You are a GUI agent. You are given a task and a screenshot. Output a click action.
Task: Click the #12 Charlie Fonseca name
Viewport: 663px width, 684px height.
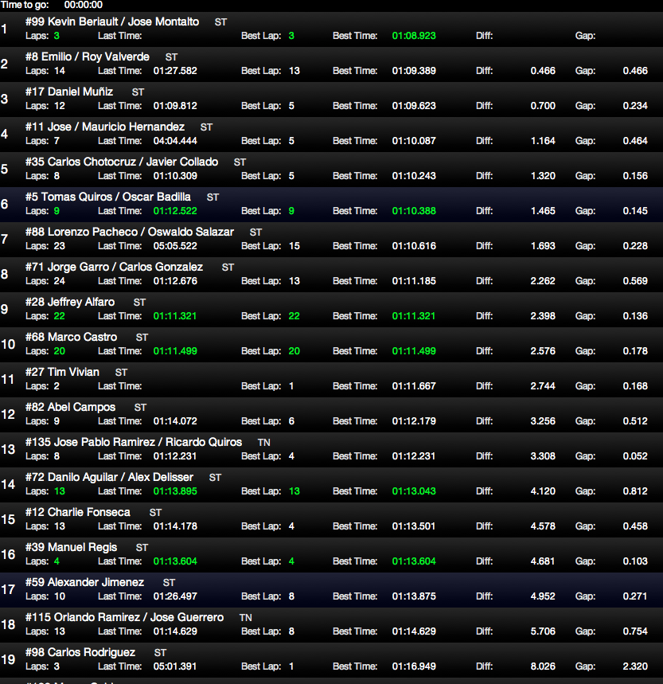click(78, 512)
